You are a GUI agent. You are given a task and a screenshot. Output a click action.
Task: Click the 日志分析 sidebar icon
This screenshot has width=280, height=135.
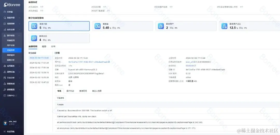[5, 78]
